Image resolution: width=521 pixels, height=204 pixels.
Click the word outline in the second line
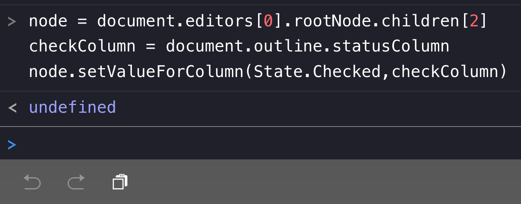pyautogui.click(x=288, y=46)
